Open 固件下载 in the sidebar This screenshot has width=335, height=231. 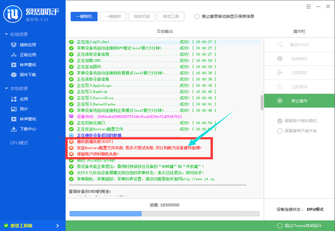(x=24, y=74)
